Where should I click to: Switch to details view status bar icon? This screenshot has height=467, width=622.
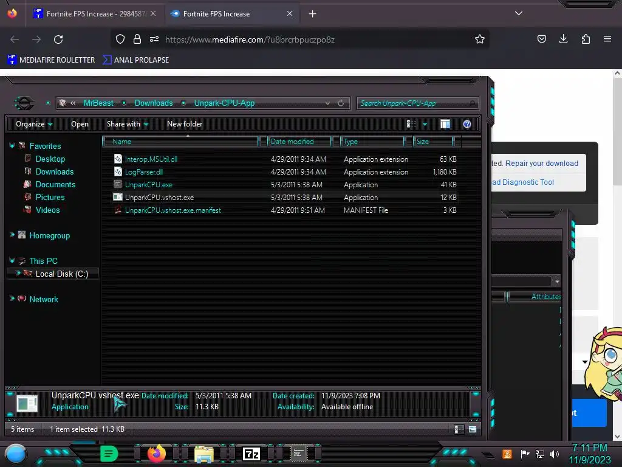(x=459, y=429)
